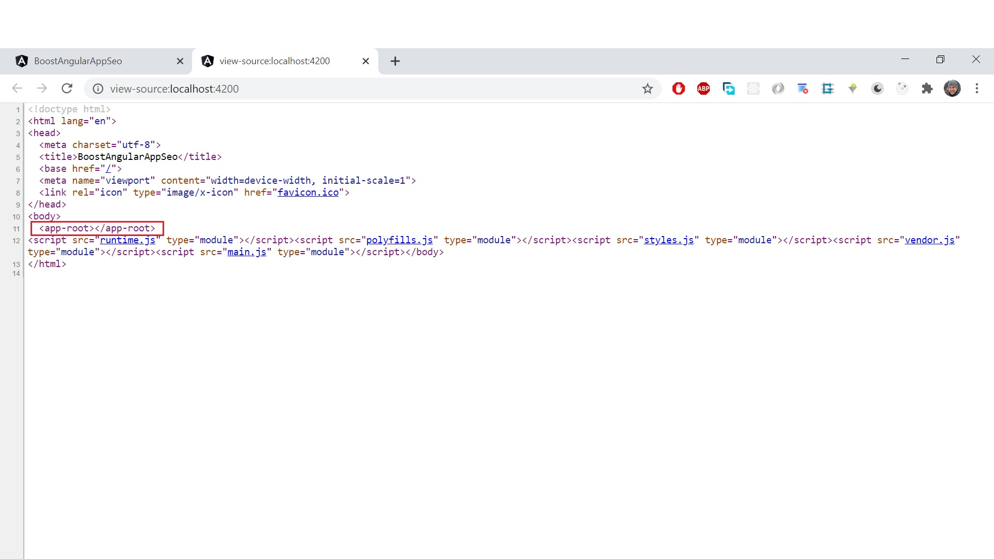The width and height of the screenshot is (994, 559).
Task: Click the popup blocker extension icon
Action: coord(803,89)
